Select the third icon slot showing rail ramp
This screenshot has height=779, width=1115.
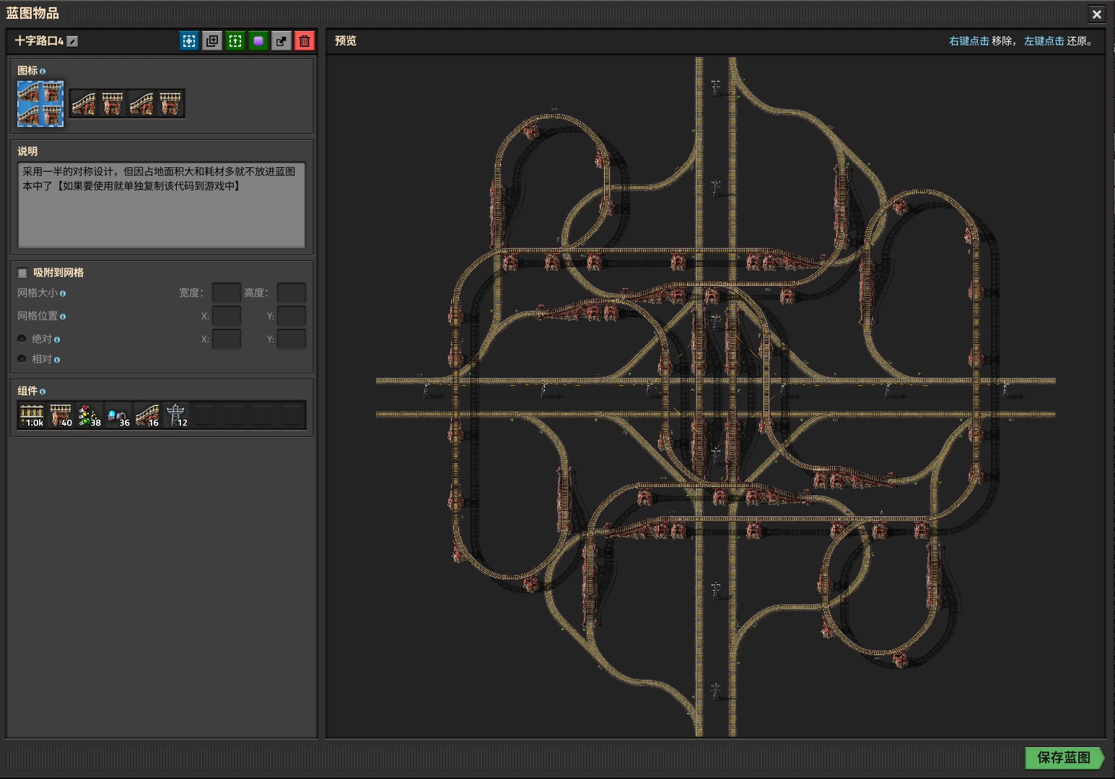(x=141, y=104)
